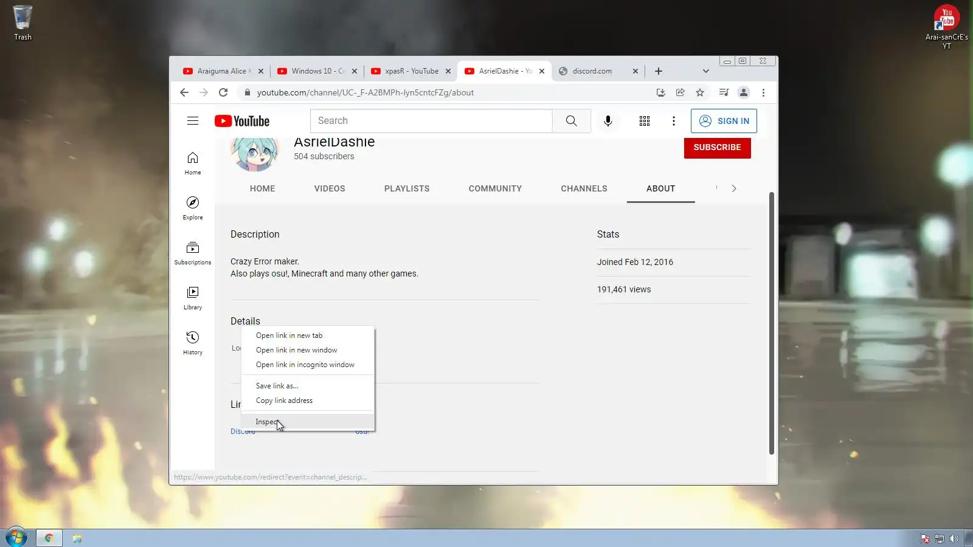
Task: Choose Open link in new tab
Action: tap(308, 335)
